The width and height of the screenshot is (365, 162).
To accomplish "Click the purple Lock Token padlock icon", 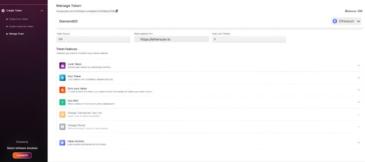I will coord(62,65).
